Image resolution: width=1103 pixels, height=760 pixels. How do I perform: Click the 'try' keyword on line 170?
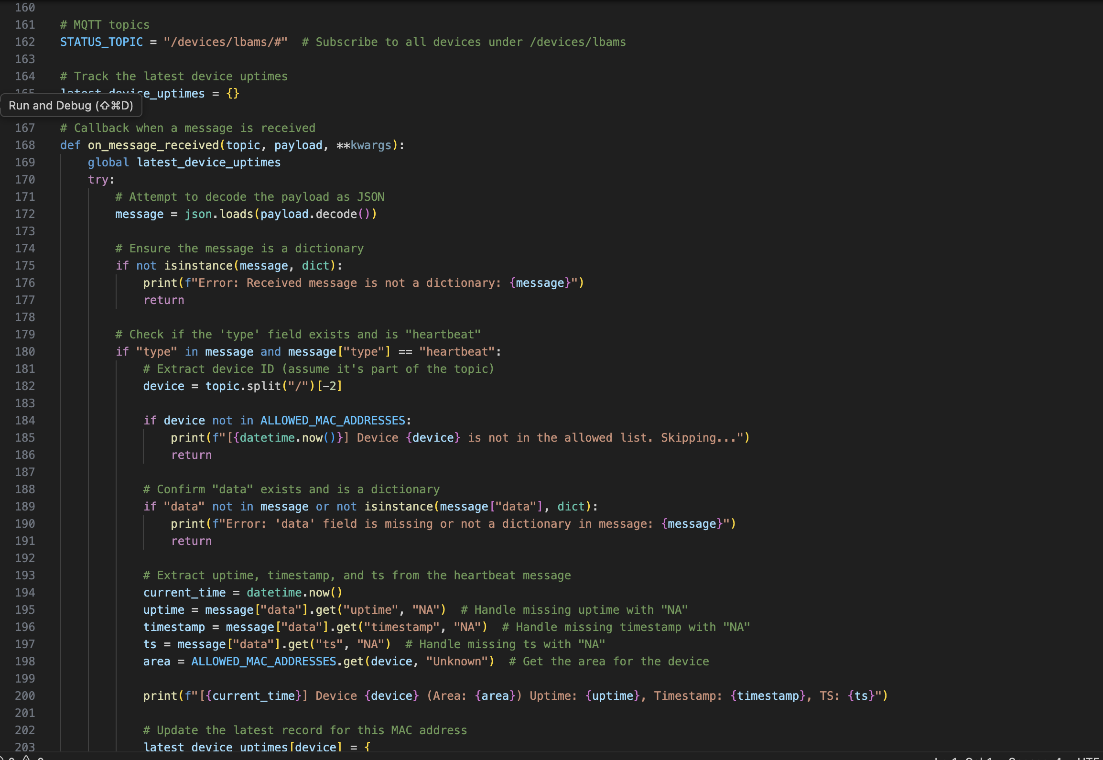click(98, 180)
